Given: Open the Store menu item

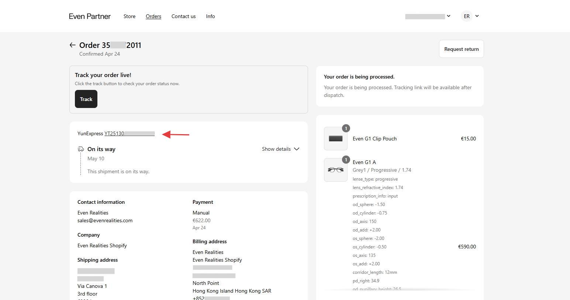Looking at the screenshot, I should click(x=129, y=16).
